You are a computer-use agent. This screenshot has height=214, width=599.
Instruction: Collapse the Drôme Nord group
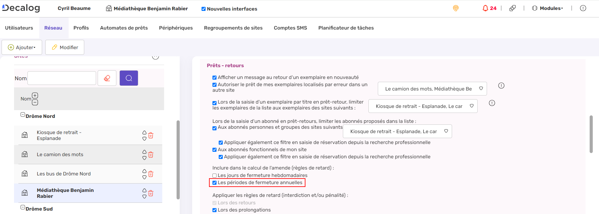click(x=23, y=114)
